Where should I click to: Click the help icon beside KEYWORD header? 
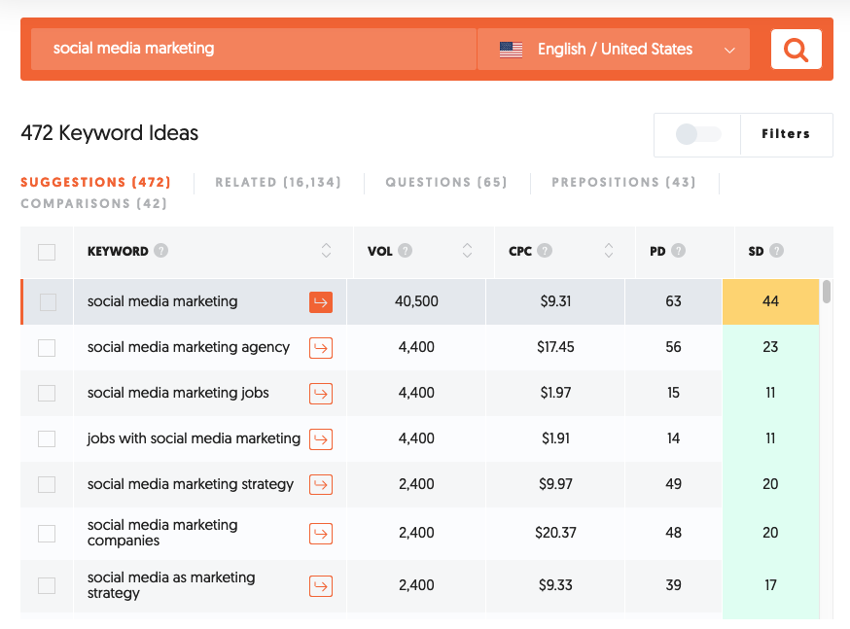pos(161,251)
